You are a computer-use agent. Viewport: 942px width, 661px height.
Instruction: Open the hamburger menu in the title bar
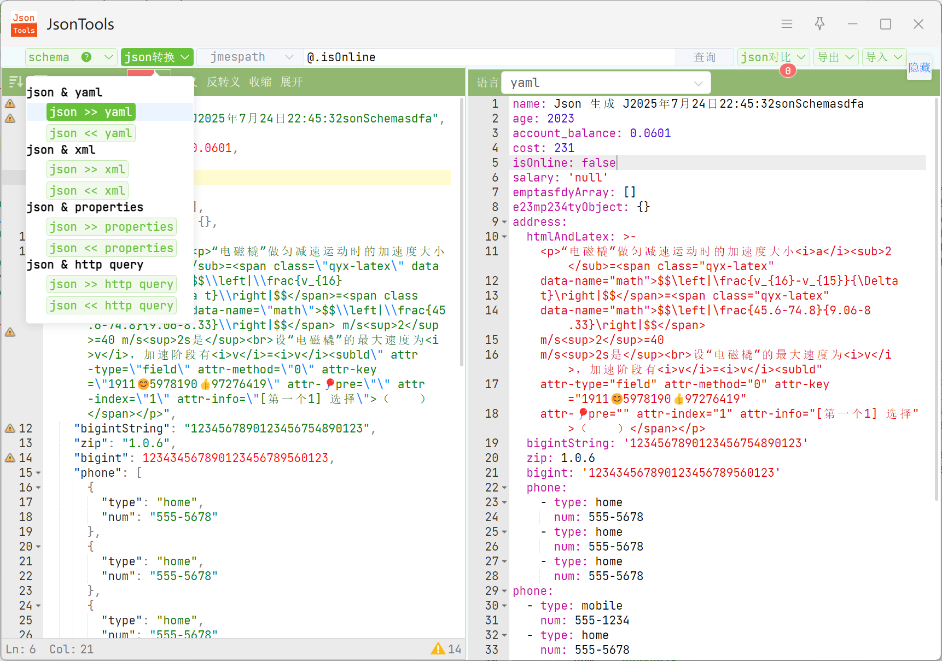pyautogui.click(x=787, y=24)
